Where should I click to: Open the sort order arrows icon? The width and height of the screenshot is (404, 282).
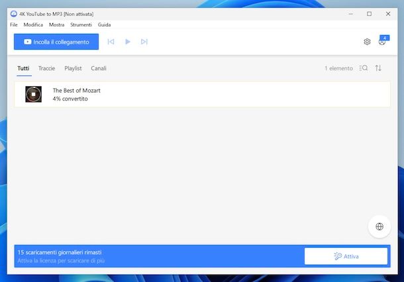click(x=378, y=68)
